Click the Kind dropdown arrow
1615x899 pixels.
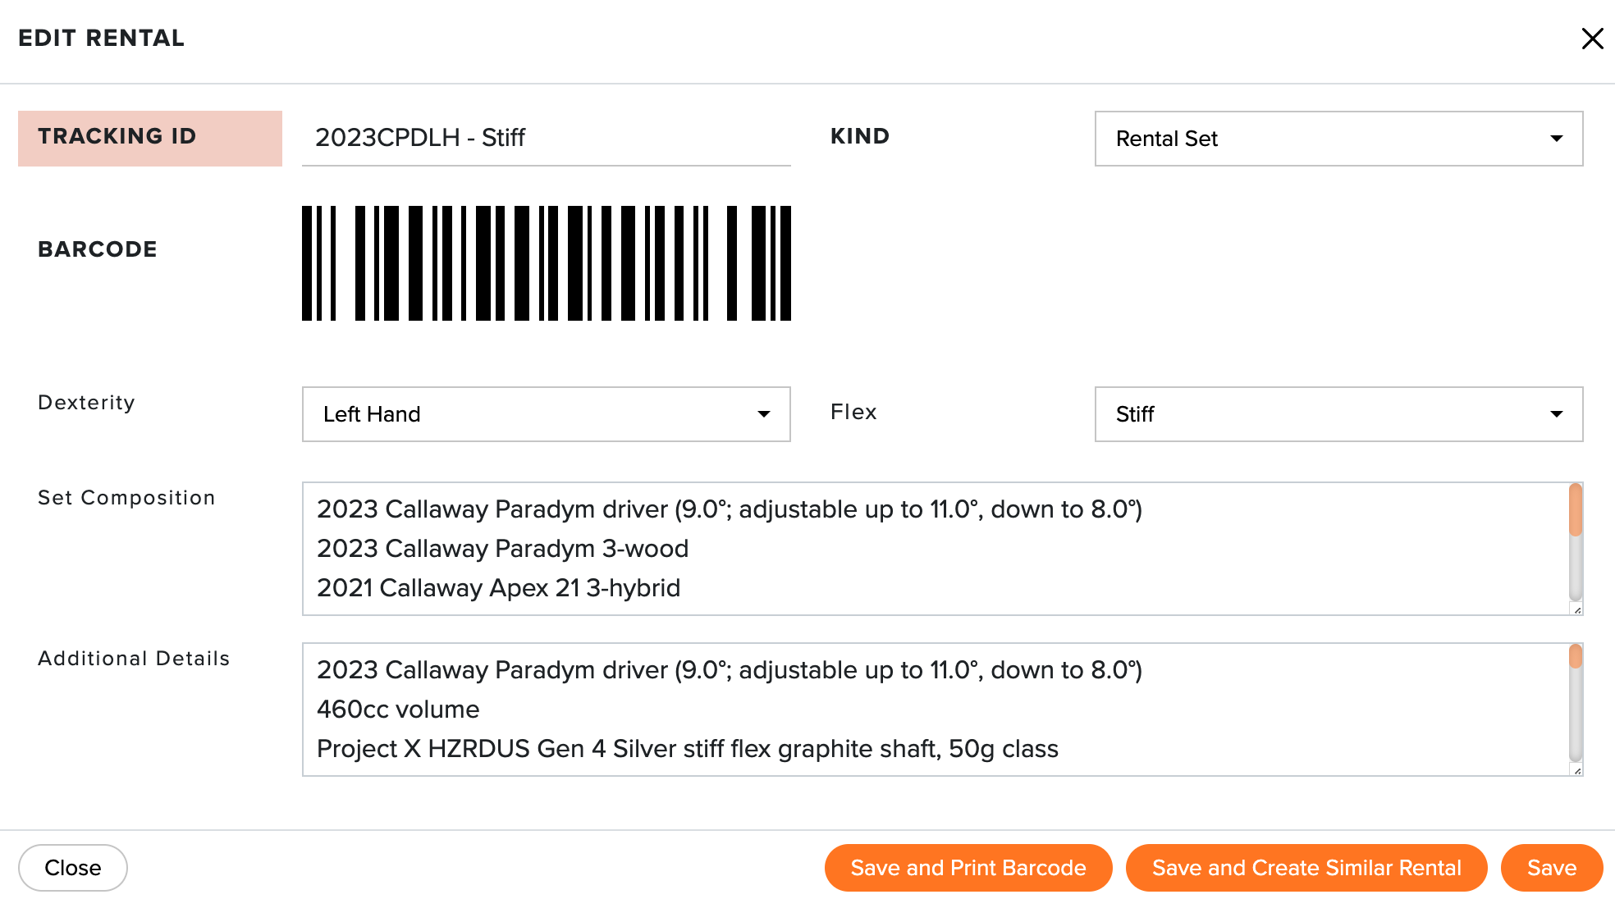click(1556, 139)
